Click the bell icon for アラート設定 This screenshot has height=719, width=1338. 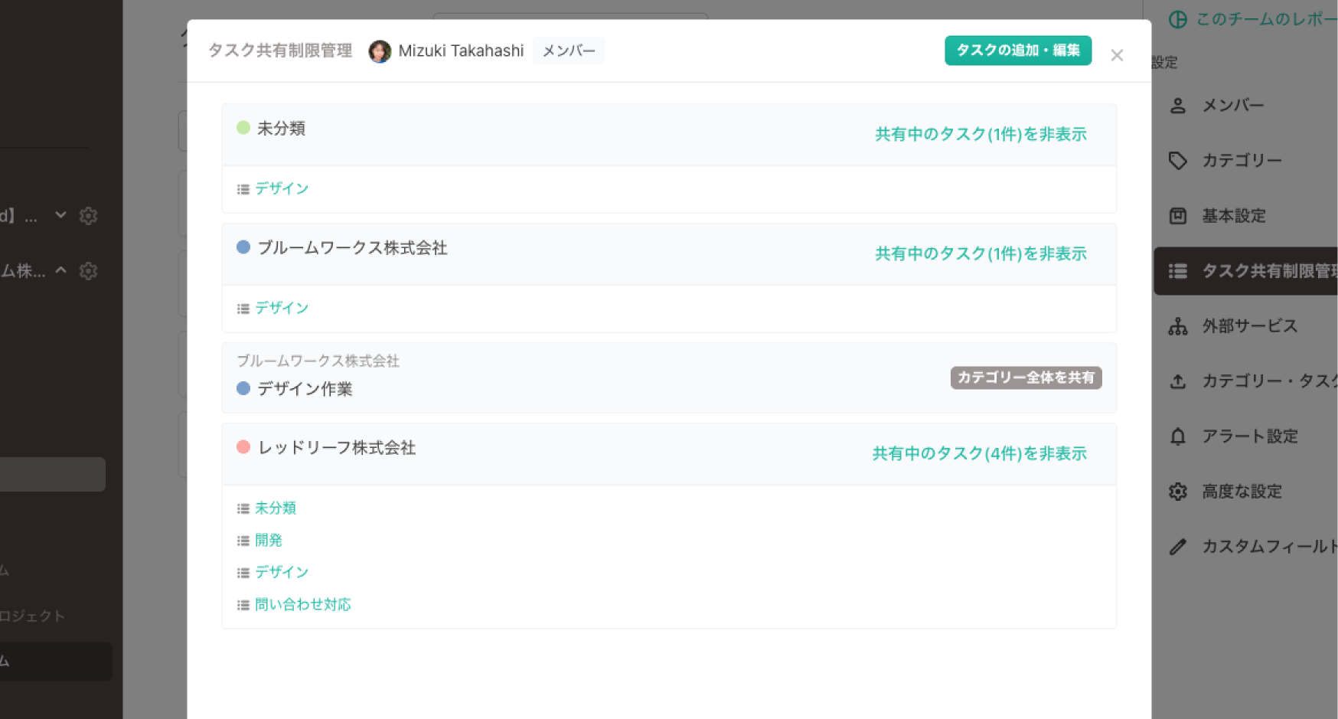click(1177, 436)
